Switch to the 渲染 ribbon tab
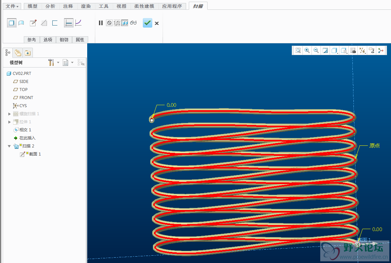Viewport: 391px width, 263px height. pos(86,6)
